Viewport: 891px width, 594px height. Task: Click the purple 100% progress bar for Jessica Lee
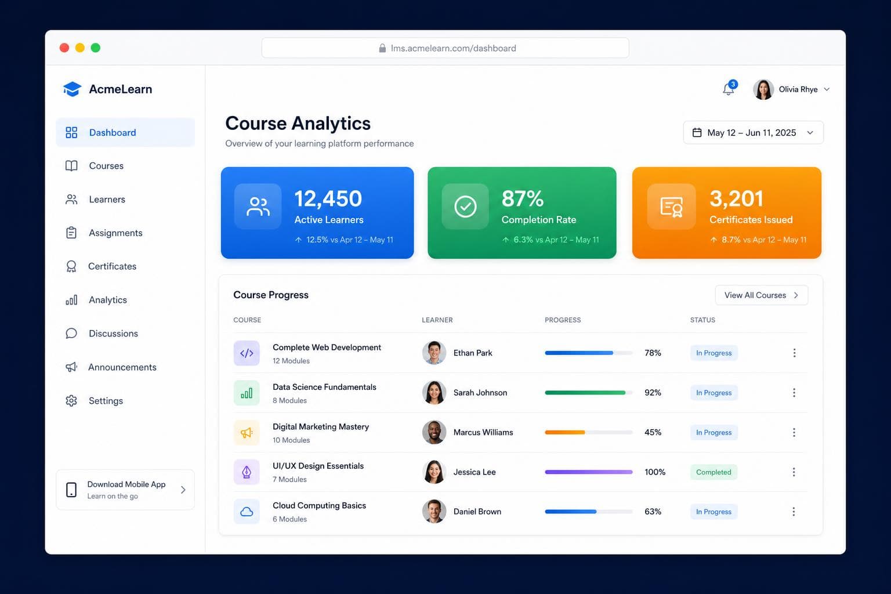(x=589, y=472)
